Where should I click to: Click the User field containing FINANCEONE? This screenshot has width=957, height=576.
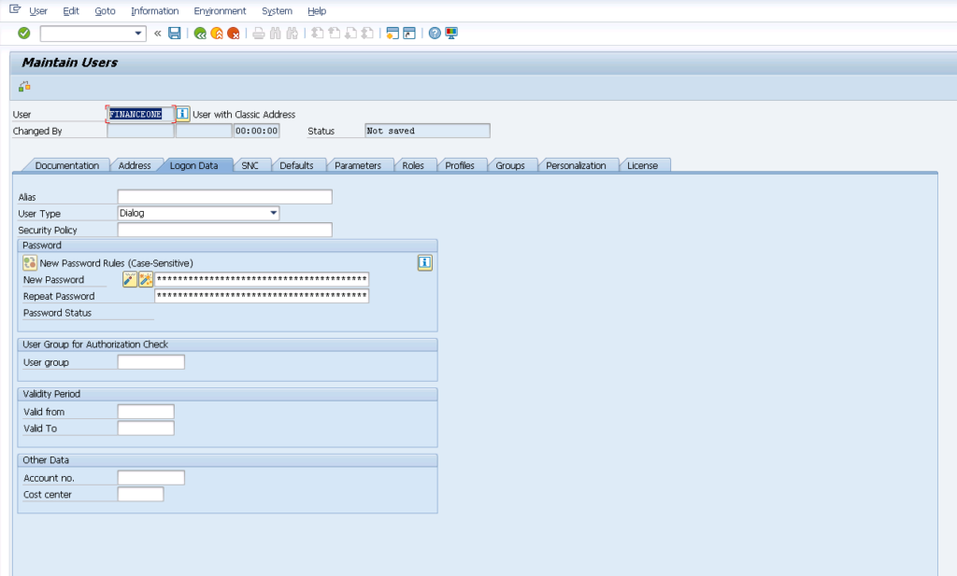coord(140,114)
